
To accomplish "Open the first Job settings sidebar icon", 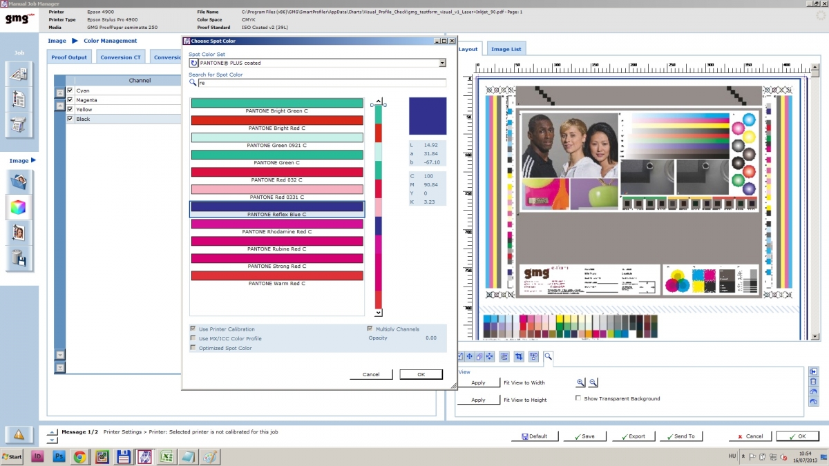I will pos(19,73).
